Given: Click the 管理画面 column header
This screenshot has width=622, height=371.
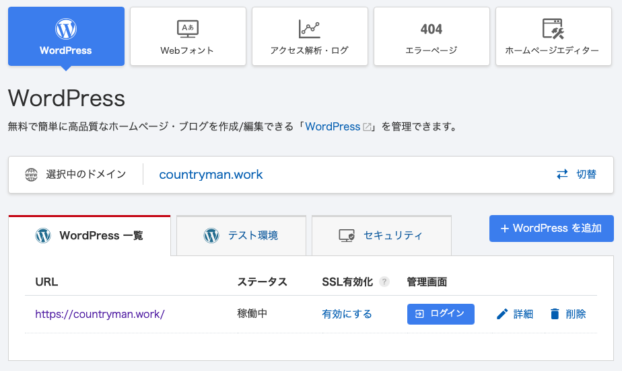Looking at the screenshot, I should pyautogui.click(x=427, y=282).
